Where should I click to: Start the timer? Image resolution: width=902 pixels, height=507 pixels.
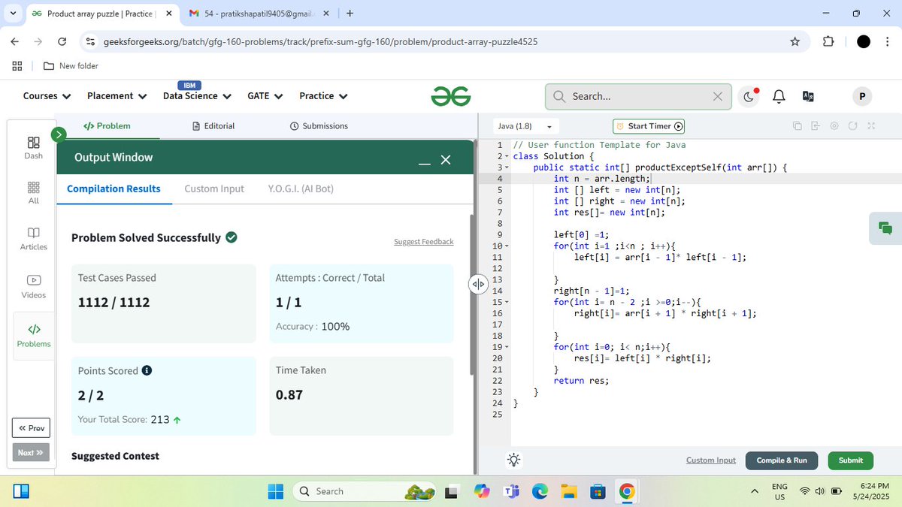tap(649, 126)
